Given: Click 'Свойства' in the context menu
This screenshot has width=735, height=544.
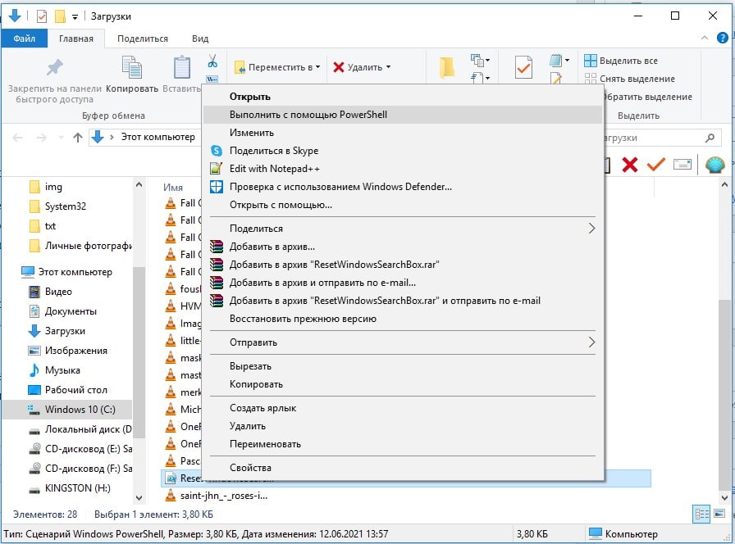Looking at the screenshot, I should (251, 468).
